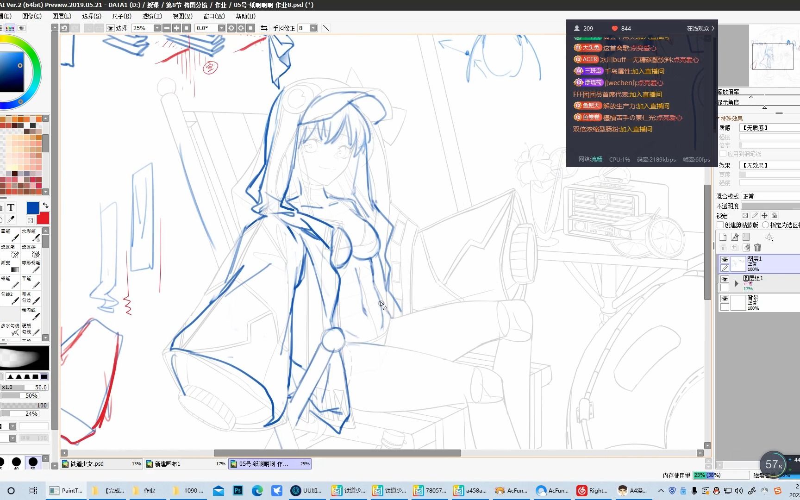Hide the 图层1 layer

click(x=725, y=260)
